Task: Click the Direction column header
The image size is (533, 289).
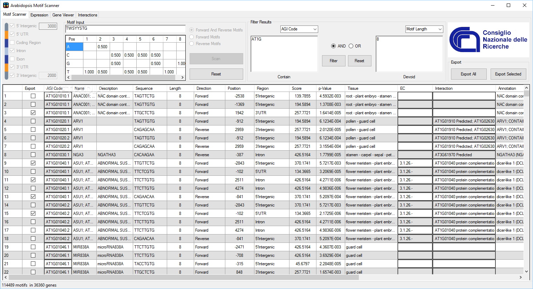Action: (x=210, y=88)
